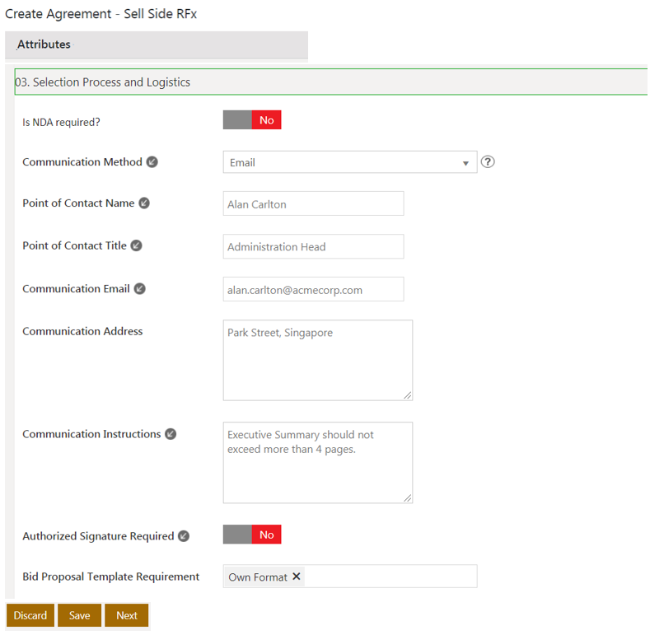Save the agreement

[80, 615]
